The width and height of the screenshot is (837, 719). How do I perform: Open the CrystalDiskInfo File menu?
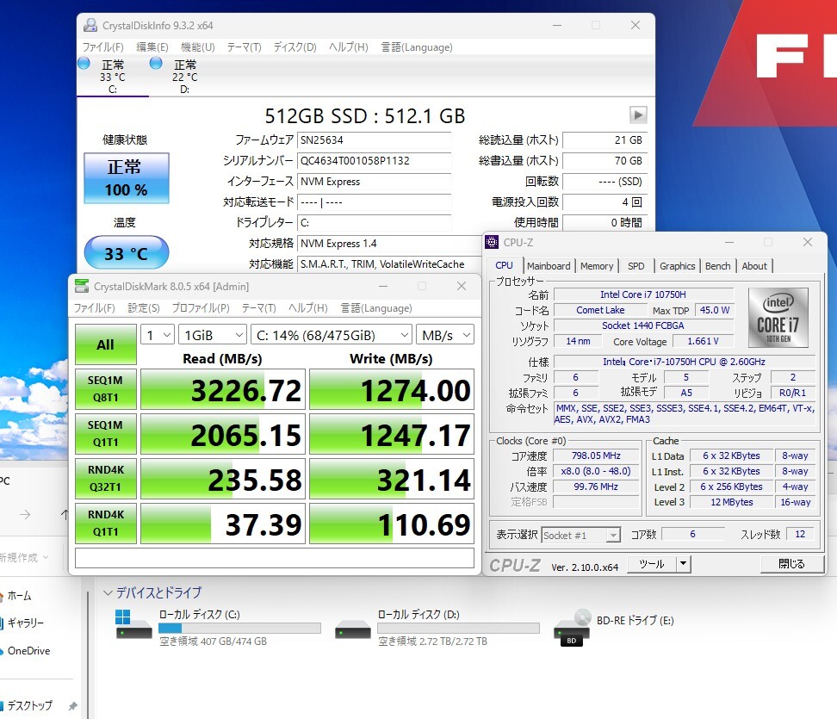click(103, 47)
